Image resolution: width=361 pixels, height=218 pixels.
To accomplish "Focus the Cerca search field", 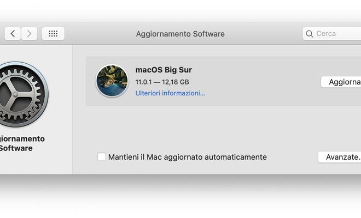I will coord(332,34).
